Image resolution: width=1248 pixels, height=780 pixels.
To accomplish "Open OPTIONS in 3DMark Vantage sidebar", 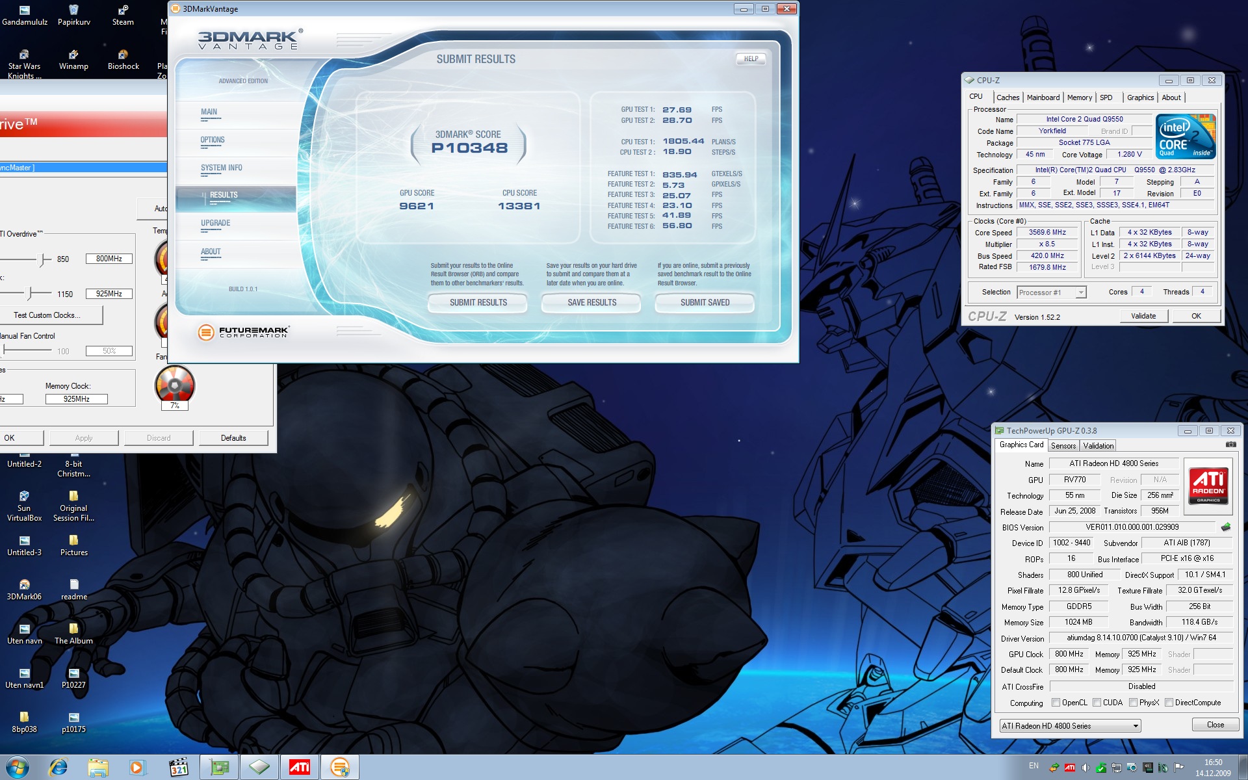I will point(213,140).
